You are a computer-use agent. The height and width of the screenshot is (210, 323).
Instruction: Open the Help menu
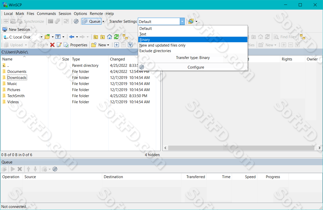110,14
